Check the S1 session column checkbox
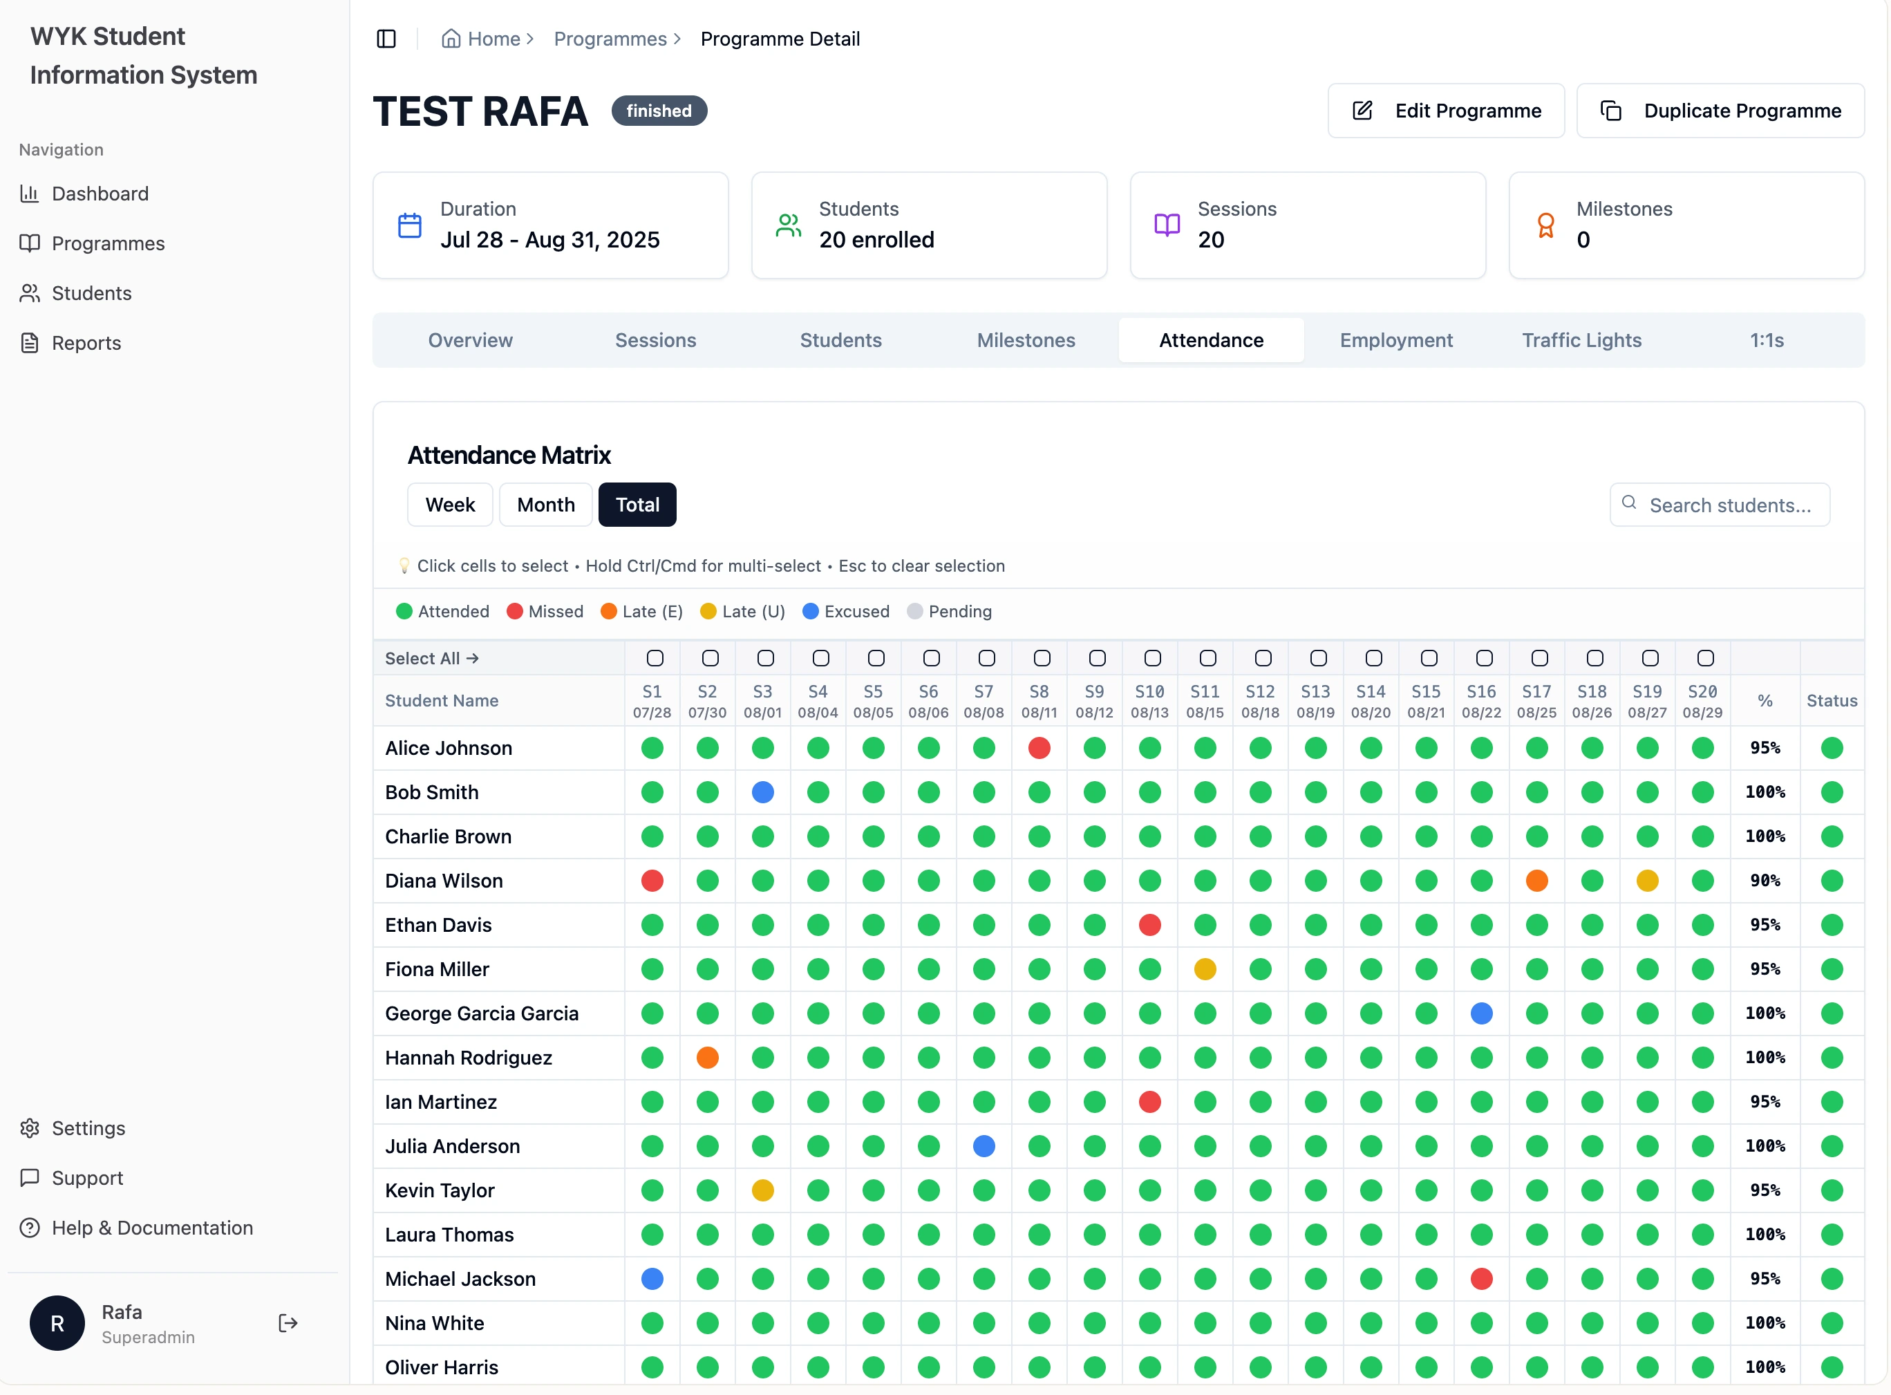1891x1395 pixels. [655, 658]
